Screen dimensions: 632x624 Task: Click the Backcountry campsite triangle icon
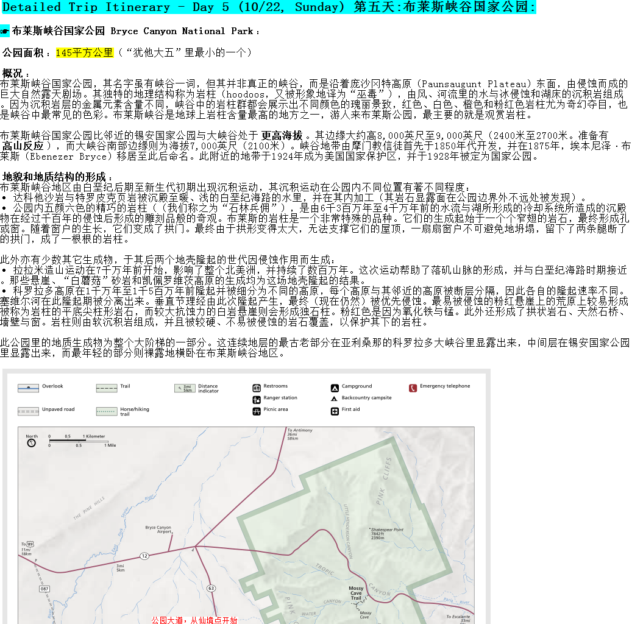334,399
